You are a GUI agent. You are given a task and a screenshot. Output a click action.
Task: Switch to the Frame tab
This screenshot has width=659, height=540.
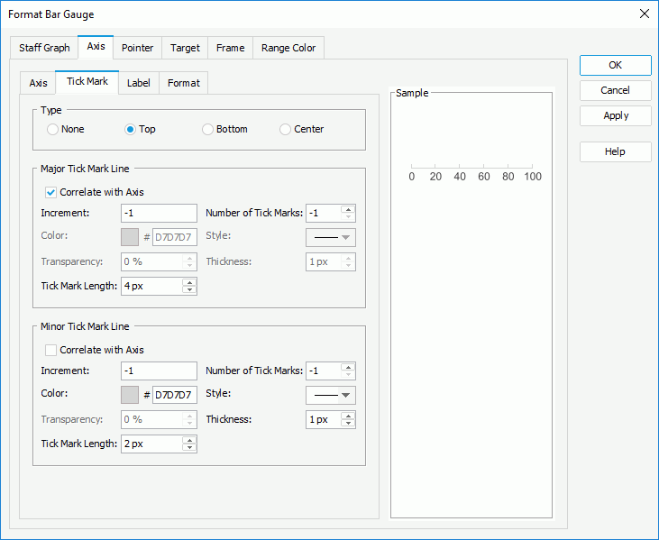[230, 48]
